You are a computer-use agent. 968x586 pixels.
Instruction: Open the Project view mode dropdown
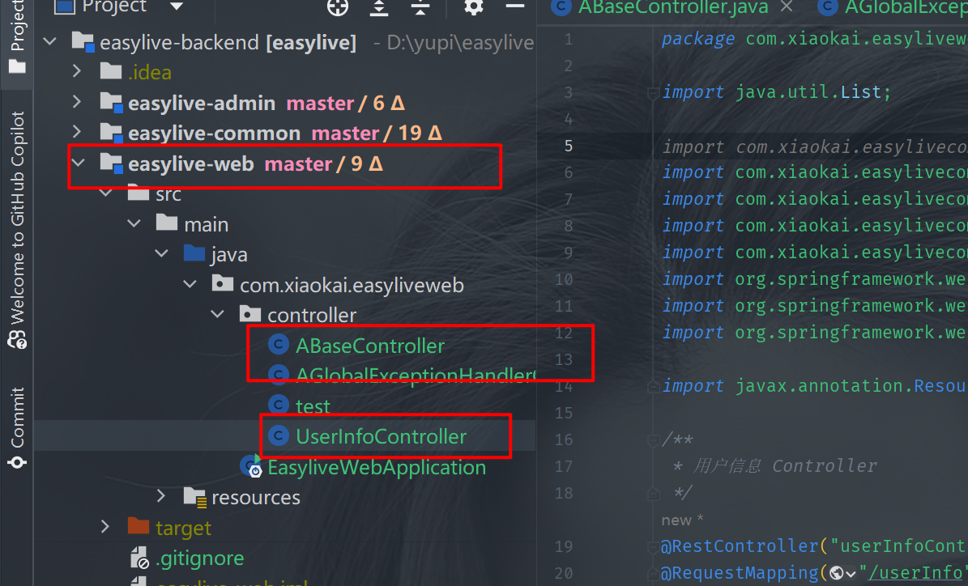pyautogui.click(x=176, y=6)
